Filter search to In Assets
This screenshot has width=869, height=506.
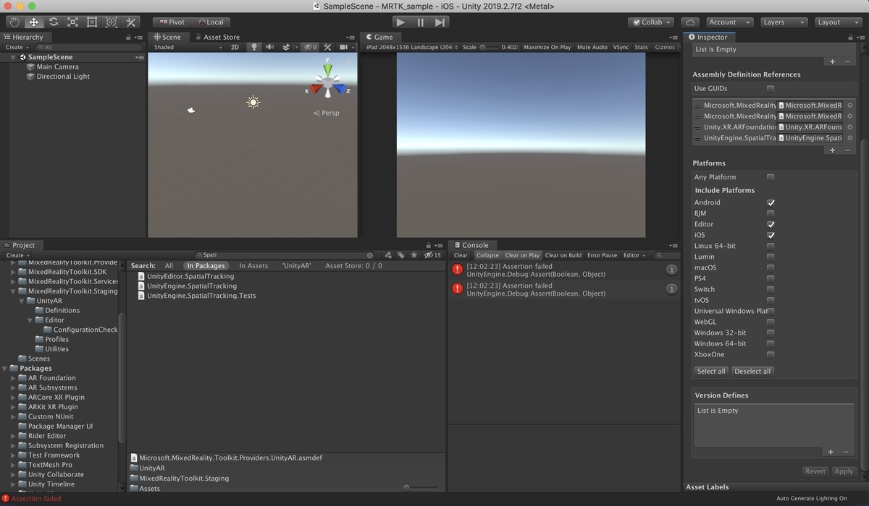(x=253, y=266)
